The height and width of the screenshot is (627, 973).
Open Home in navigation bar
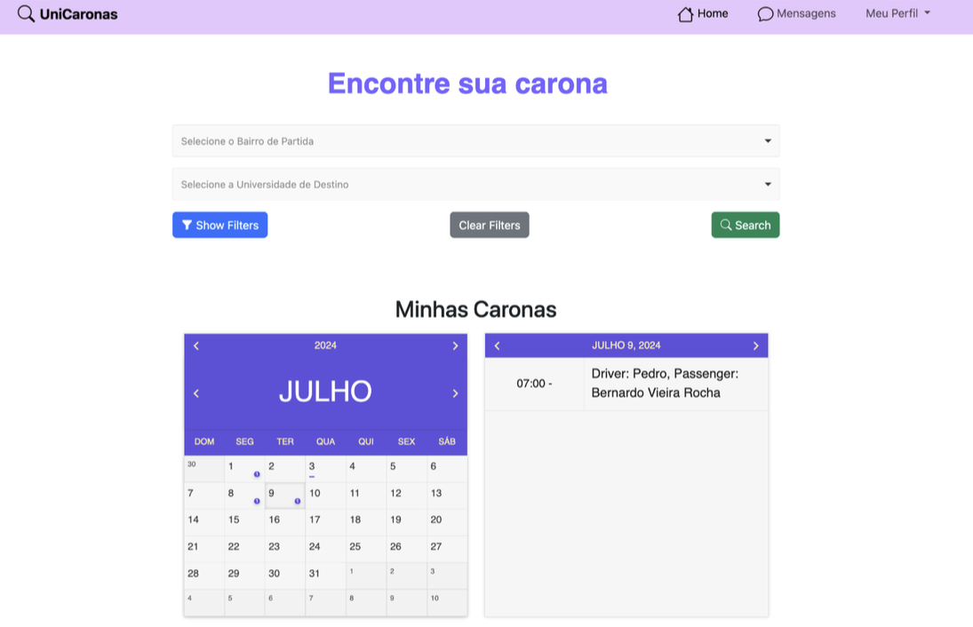point(703,13)
